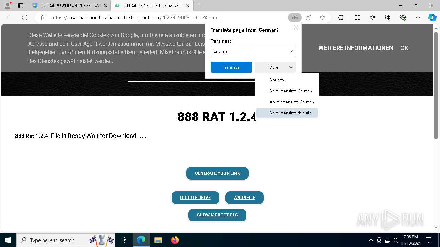Close the Translate page popup
Screen dimensions: 440x247
point(296,27)
